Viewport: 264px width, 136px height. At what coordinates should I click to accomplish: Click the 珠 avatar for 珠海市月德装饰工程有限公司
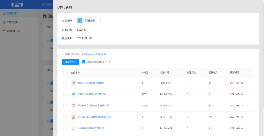coord(73,94)
